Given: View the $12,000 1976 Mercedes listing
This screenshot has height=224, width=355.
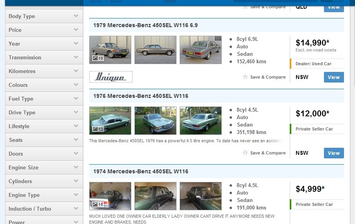Looking at the screenshot, I should pyautogui.click(x=334, y=153).
